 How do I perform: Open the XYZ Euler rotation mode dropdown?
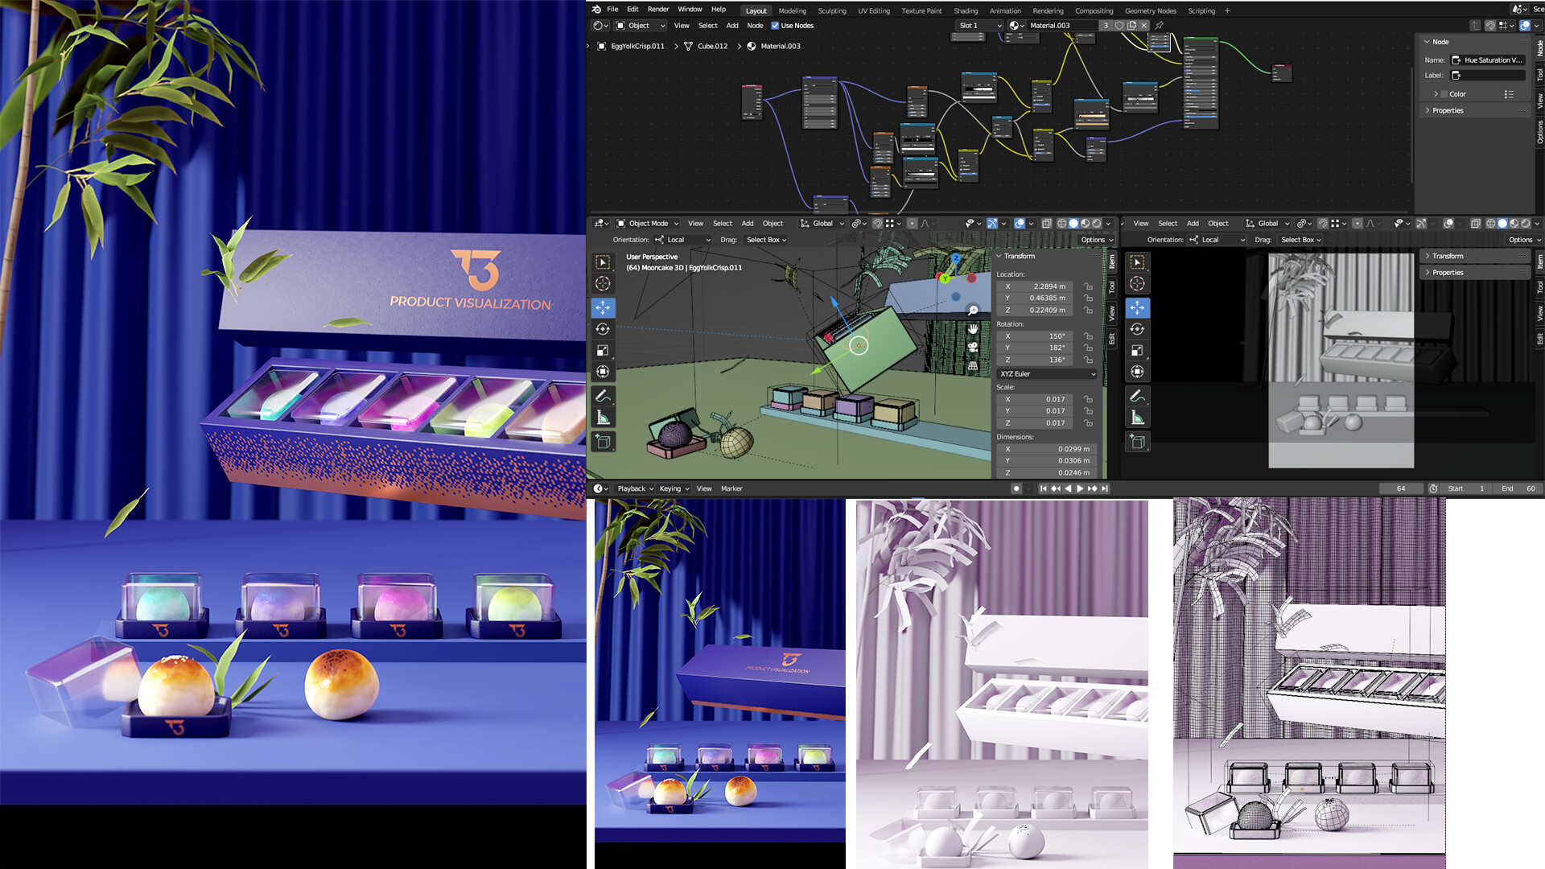click(1047, 374)
